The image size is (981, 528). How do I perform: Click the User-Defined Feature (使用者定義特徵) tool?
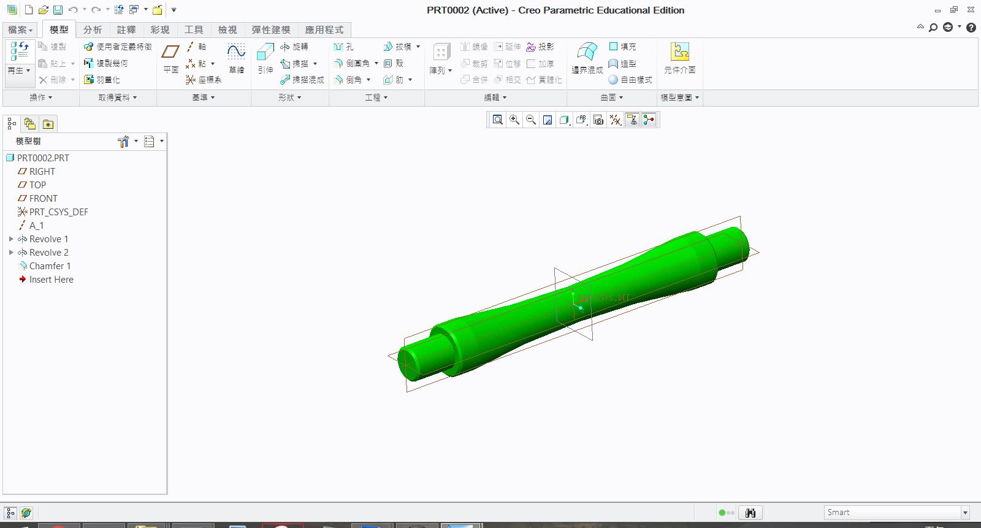point(117,47)
